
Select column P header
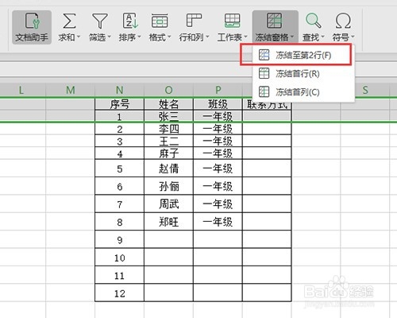click(x=218, y=90)
